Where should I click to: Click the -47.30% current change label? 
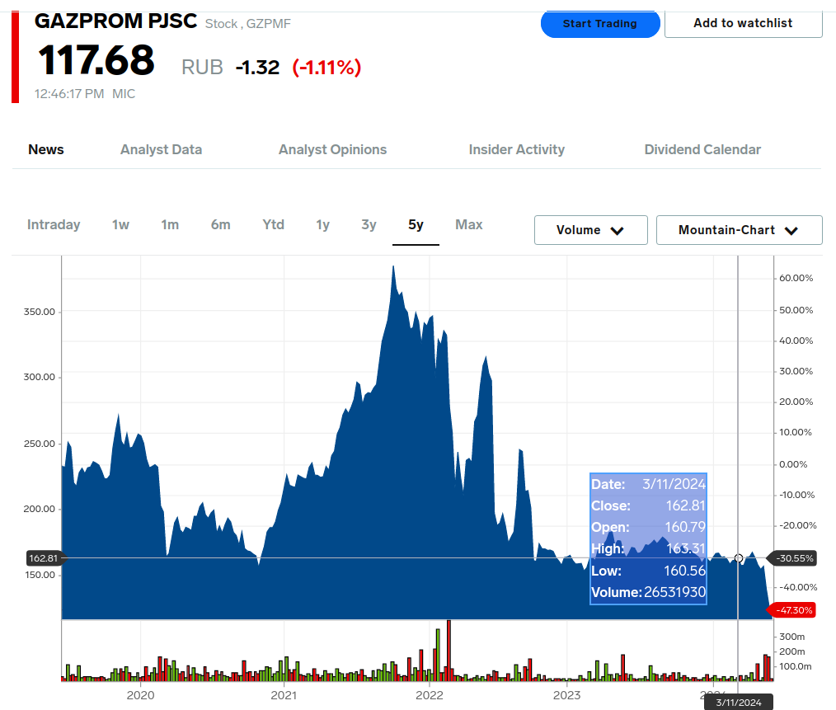coord(792,610)
